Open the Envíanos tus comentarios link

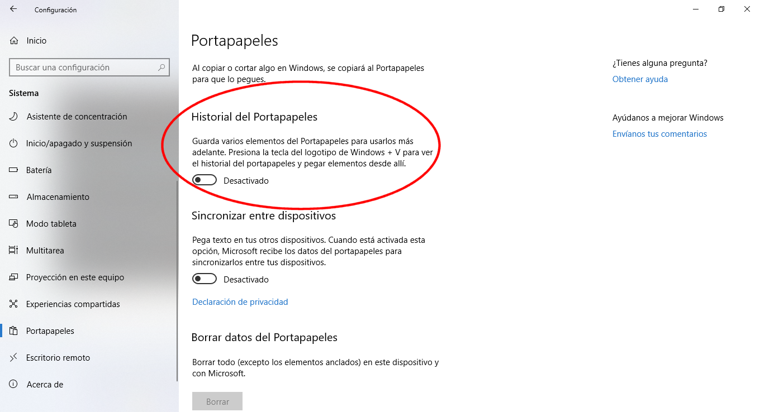[660, 134]
